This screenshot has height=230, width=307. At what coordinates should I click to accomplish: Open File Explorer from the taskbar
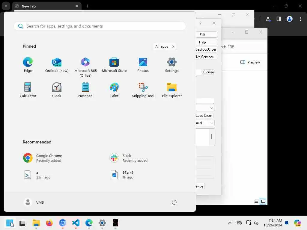[x=36, y=223]
